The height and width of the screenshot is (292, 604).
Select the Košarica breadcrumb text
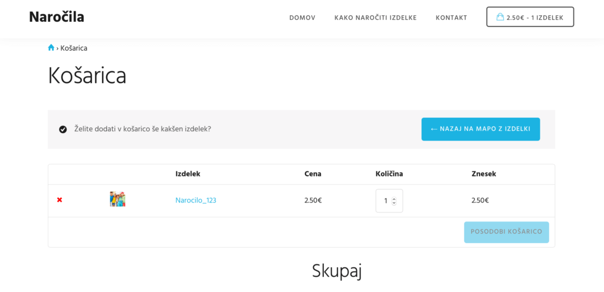74,48
